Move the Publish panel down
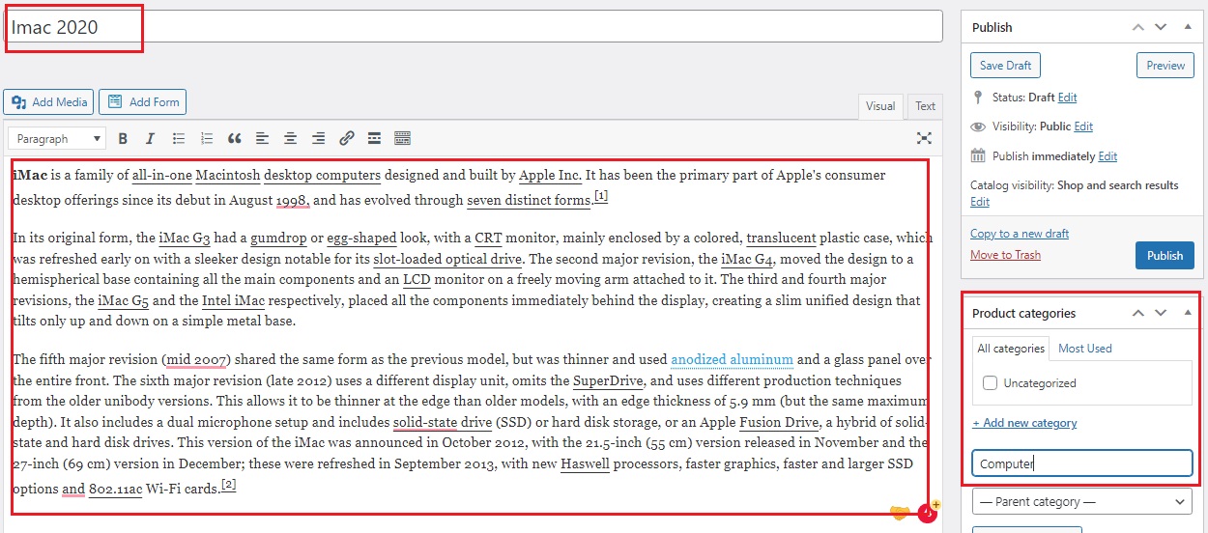This screenshot has width=1208, height=533. (1161, 27)
